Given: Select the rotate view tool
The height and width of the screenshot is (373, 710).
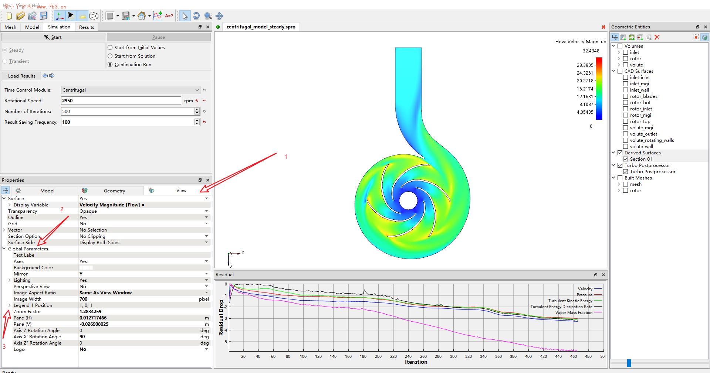Looking at the screenshot, I should click(x=196, y=16).
